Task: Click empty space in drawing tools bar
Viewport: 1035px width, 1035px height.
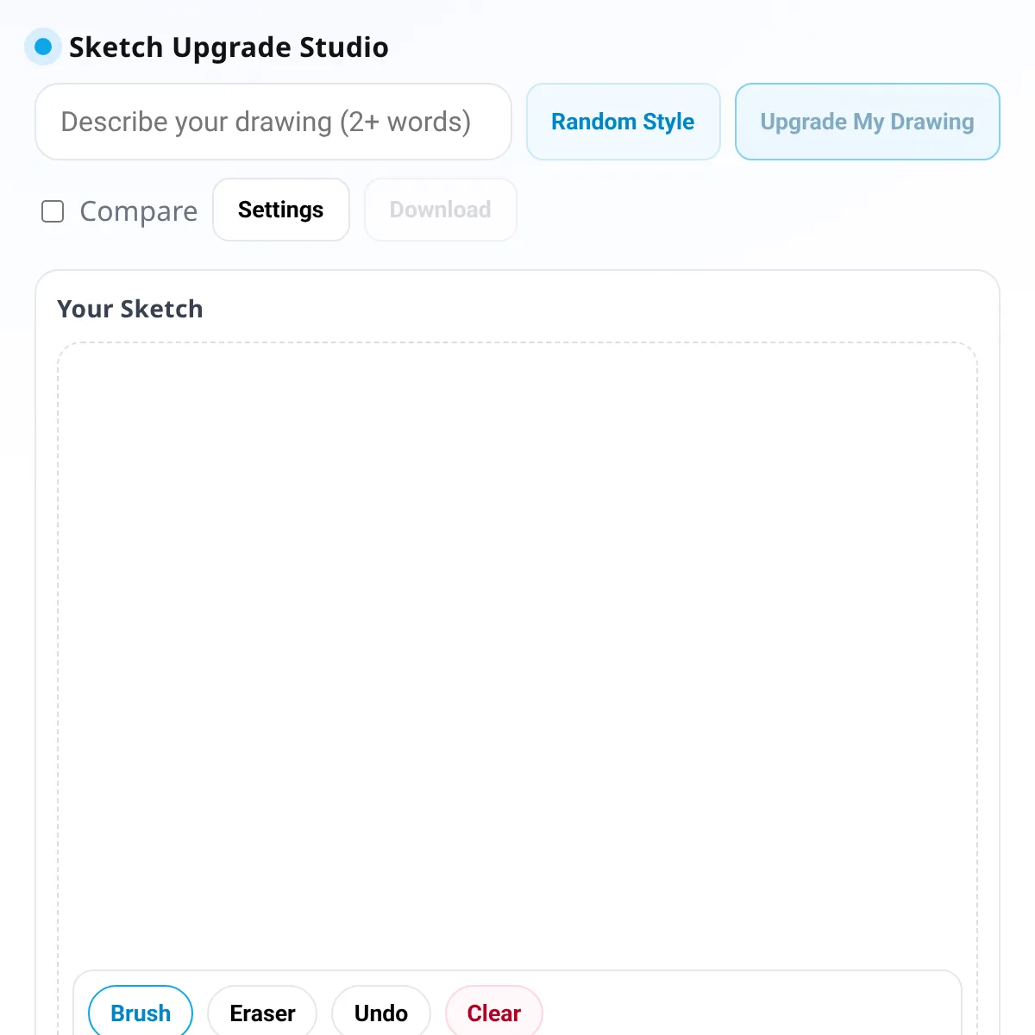Action: pos(750,1012)
